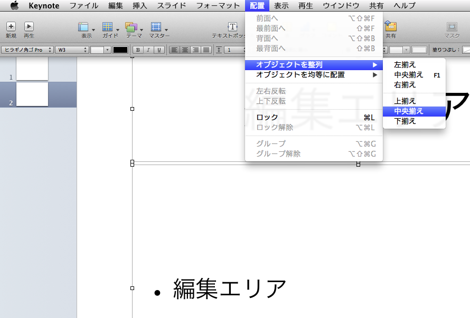
Task: Open the 編集 menu
Action: 116,5
